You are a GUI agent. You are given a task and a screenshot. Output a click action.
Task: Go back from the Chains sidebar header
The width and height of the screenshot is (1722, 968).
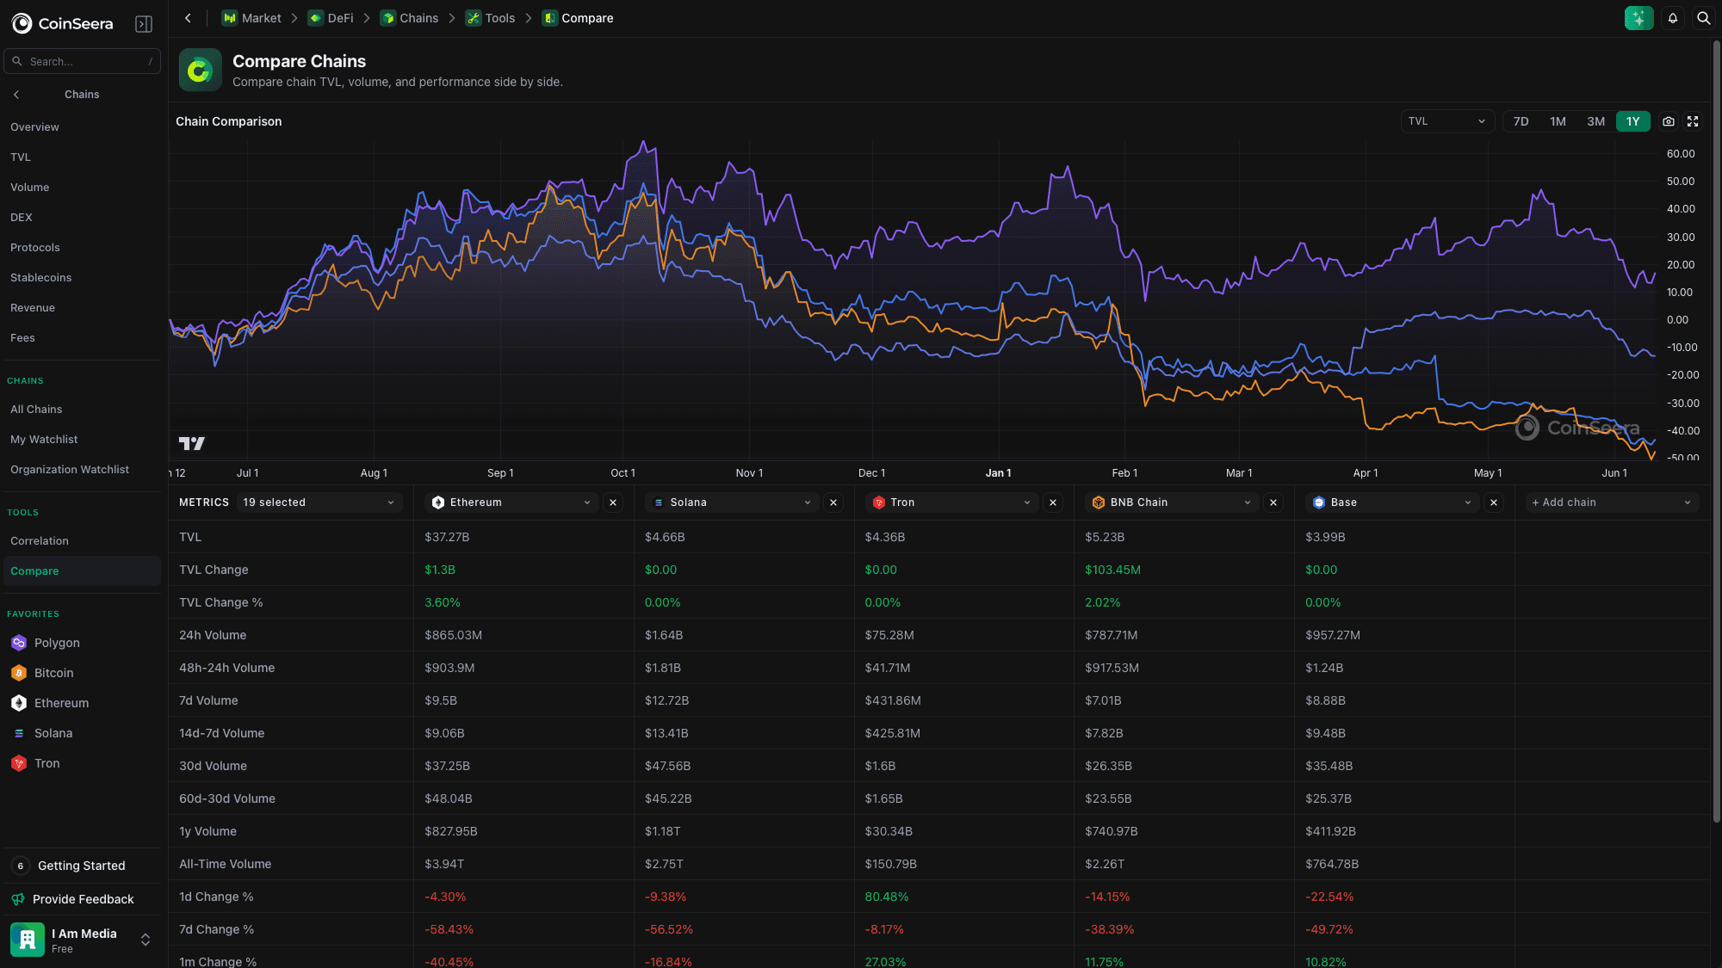[x=16, y=95]
